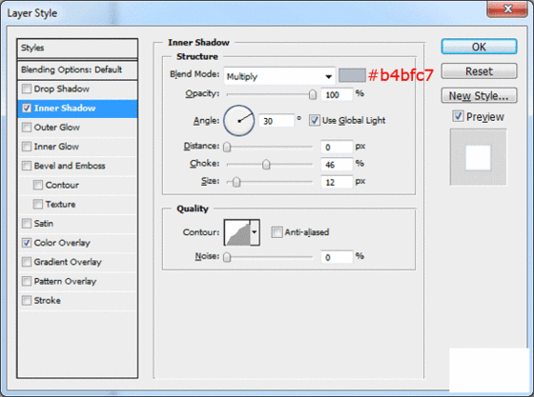534x397 pixels.
Task: Uncheck the Inner Shadow checkbox
Action: 27,109
